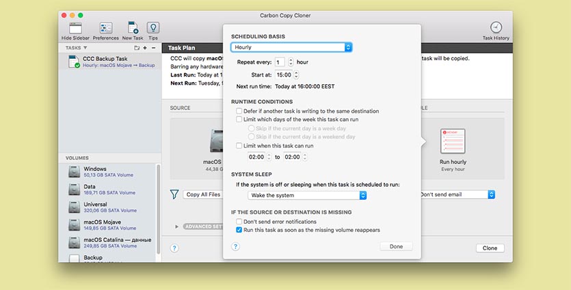Viewport: 571px width, 290px height.
Task: Open help in the scheduling popover
Action: click(x=236, y=246)
